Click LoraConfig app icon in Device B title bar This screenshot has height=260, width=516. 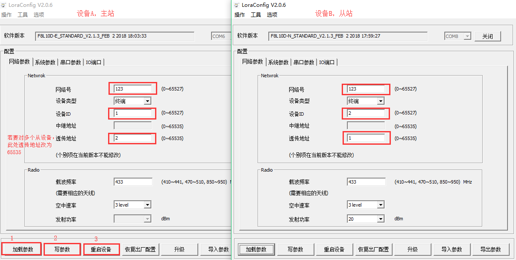[x=237, y=5]
